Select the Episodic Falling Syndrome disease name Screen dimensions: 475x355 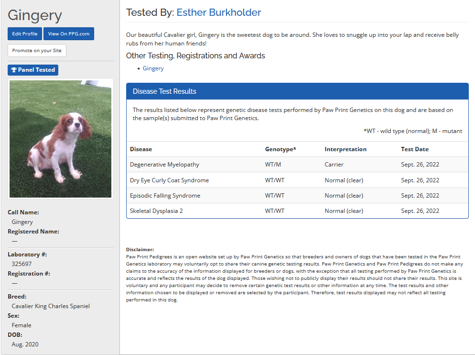point(165,196)
